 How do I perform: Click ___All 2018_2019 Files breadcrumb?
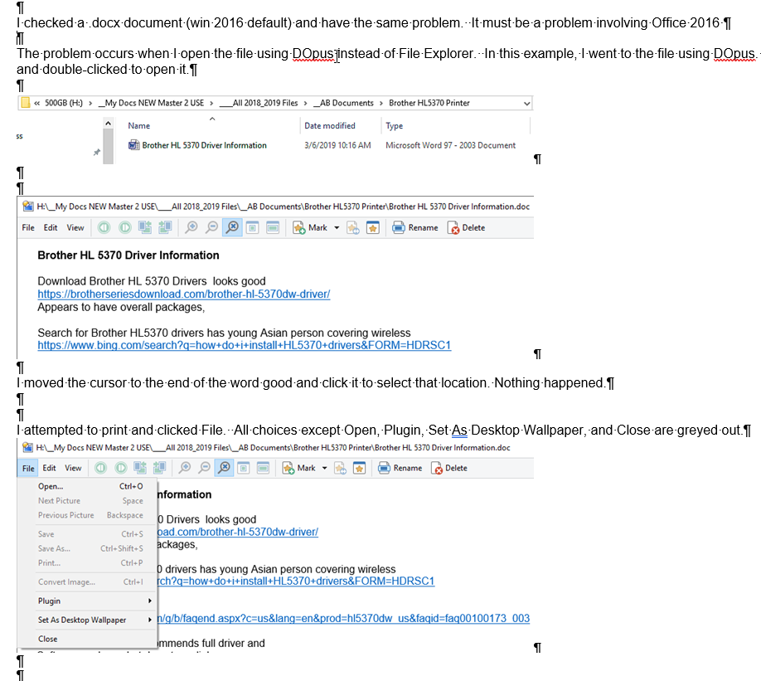258,103
